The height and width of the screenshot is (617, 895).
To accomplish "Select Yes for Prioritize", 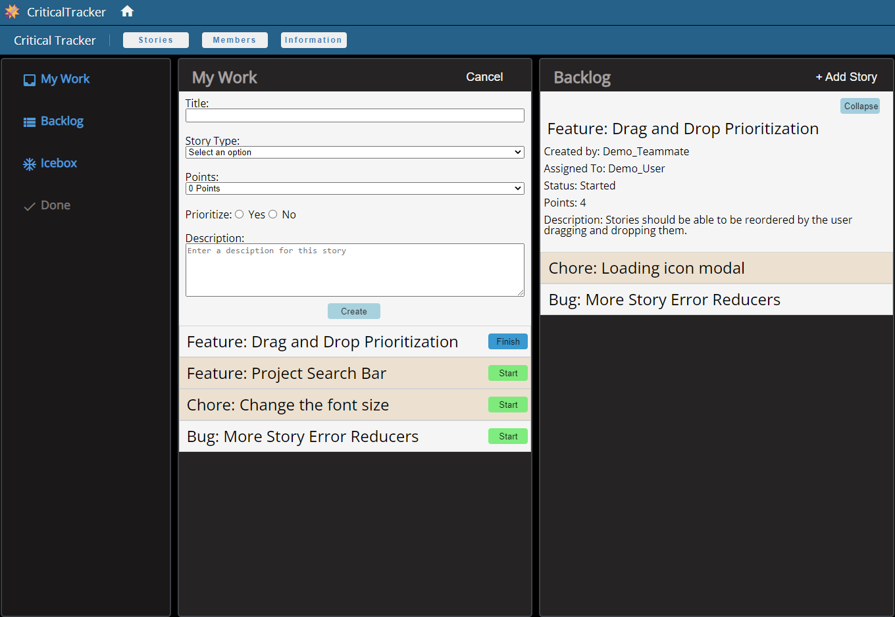I will coord(240,214).
